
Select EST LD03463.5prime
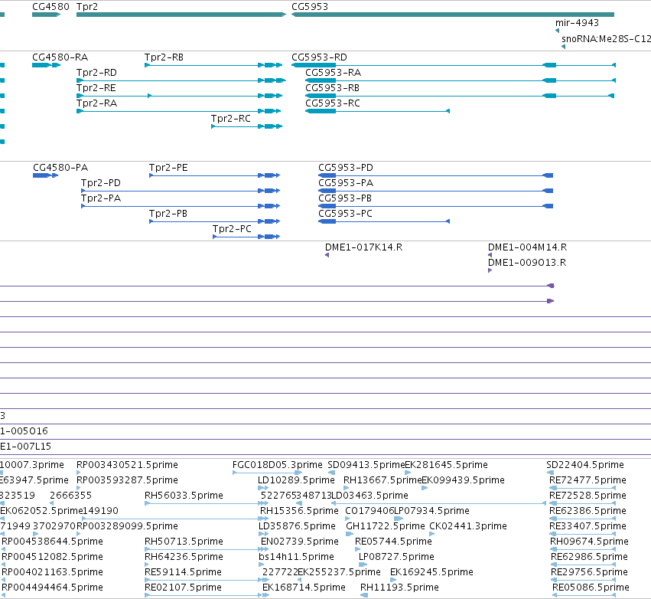[369, 496]
